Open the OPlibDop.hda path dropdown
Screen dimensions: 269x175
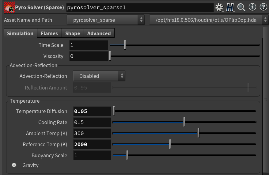[209, 20]
